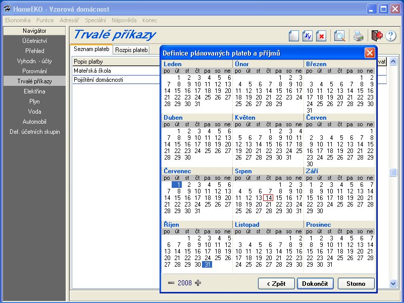The image size is (404, 303).
Task: Click the printer icon
Action: (x=358, y=36)
